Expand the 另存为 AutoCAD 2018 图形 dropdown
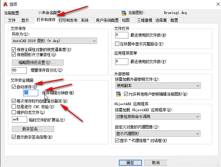 [x=54, y=41]
